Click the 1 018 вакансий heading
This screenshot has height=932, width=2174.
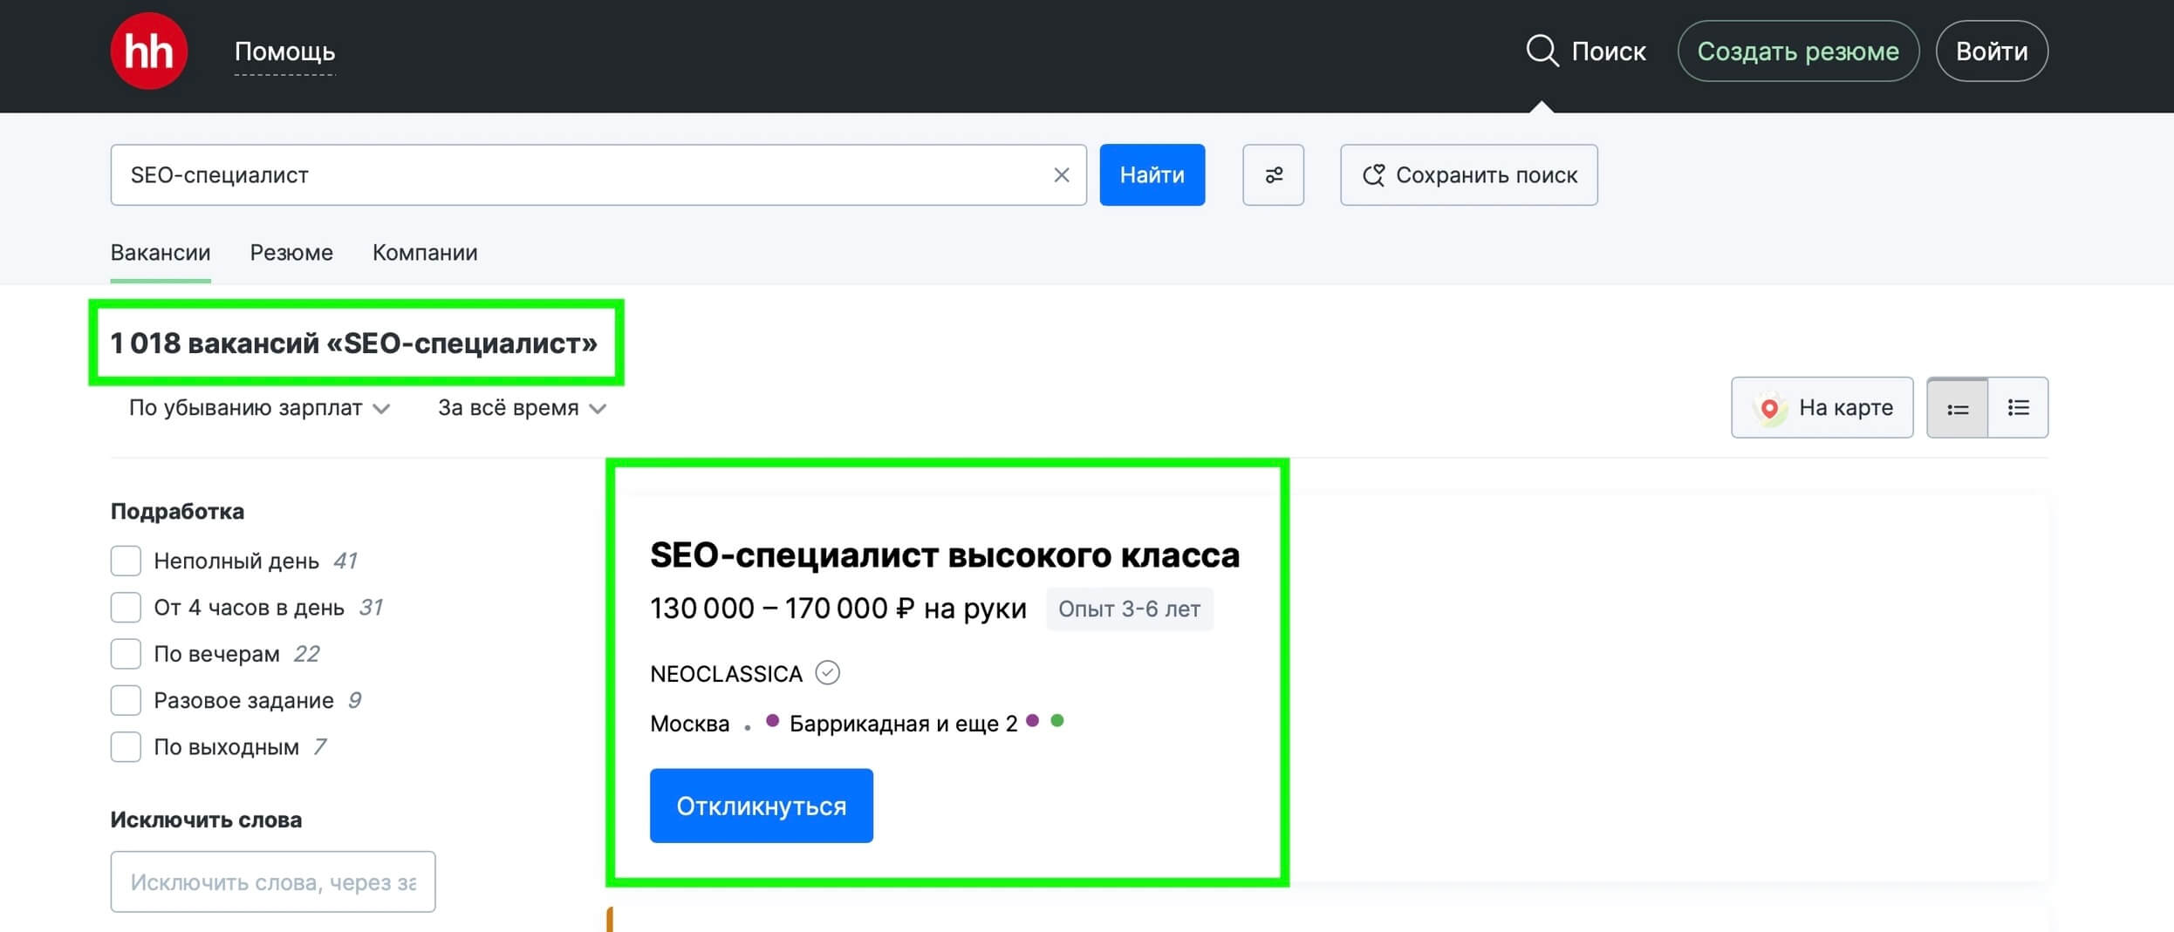tap(354, 343)
